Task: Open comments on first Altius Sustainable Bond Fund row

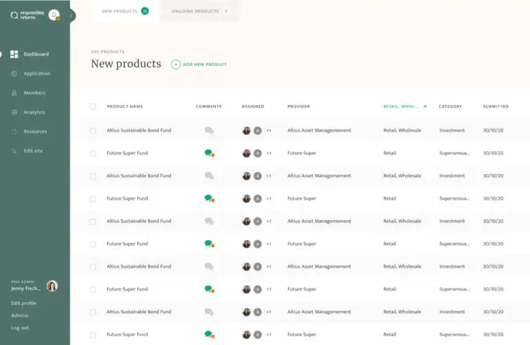Action: point(208,130)
